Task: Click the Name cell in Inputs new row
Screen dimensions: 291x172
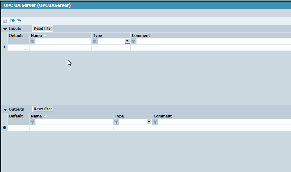Action: (x=60, y=47)
